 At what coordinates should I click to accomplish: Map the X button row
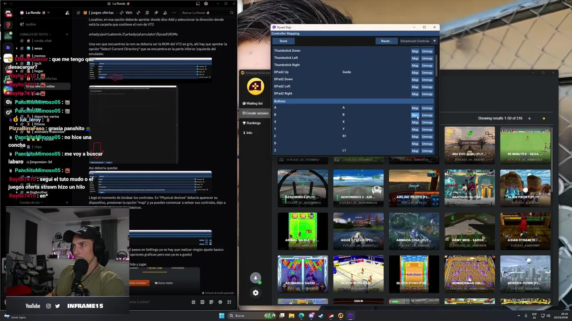(415, 123)
